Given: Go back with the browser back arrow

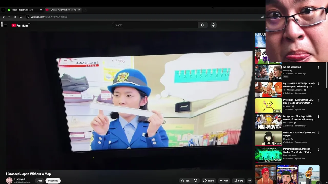Looking at the screenshot, I should [x=3, y=17].
